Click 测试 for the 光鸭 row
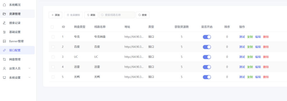 coord(242,77)
